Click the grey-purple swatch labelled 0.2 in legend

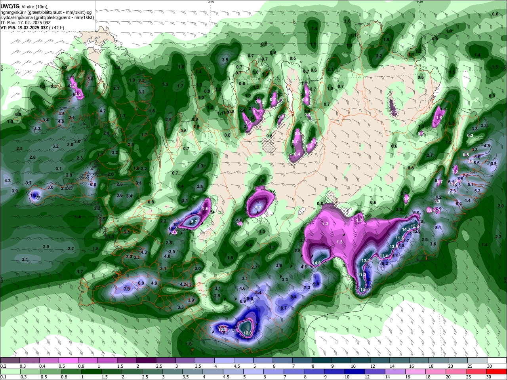click(10, 361)
